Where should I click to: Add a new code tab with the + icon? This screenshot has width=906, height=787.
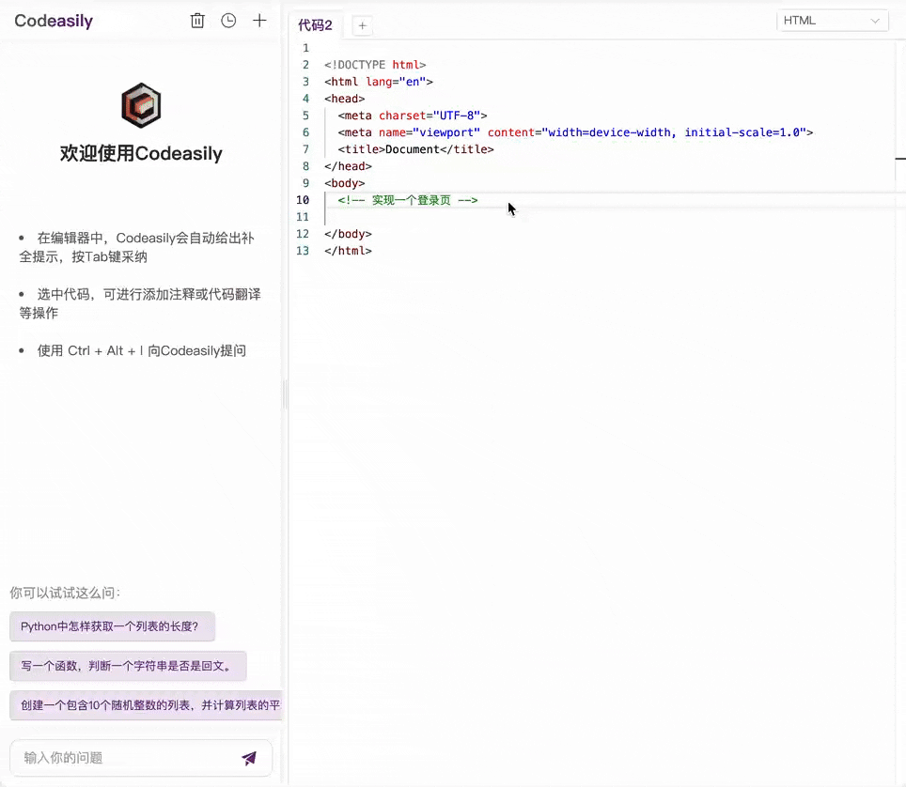point(362,25)
